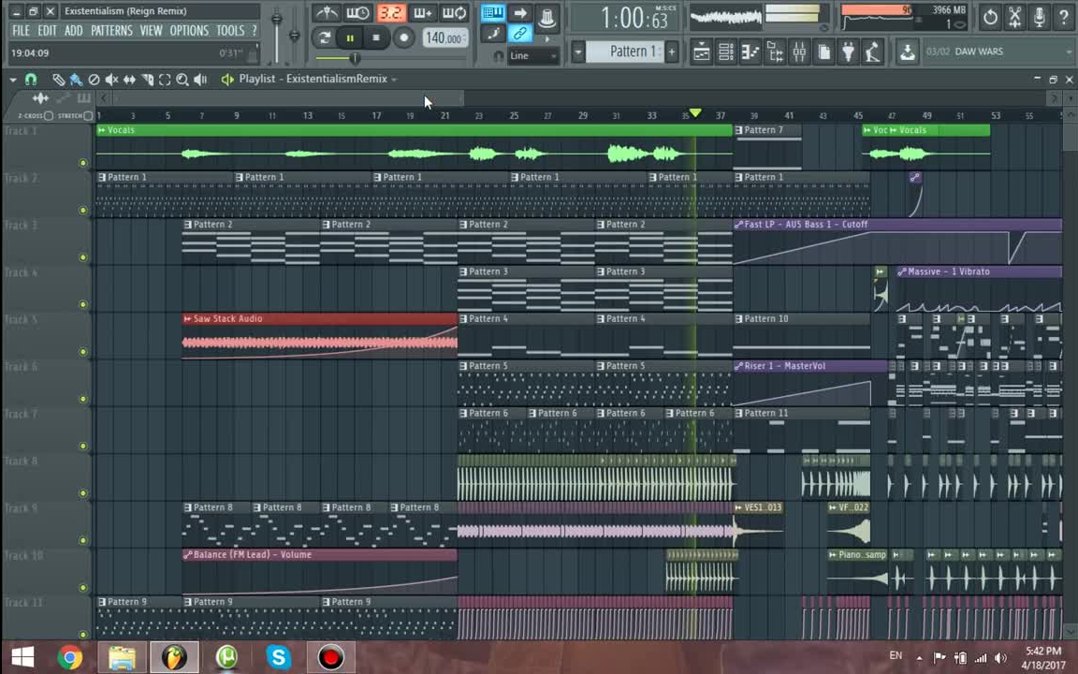Toggle loop recording icon
The height and width of the screenshot is (674, 1078).
454,12
